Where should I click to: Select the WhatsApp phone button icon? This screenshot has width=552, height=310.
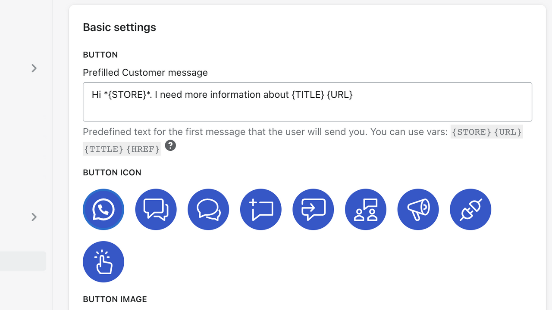[103, 210]
